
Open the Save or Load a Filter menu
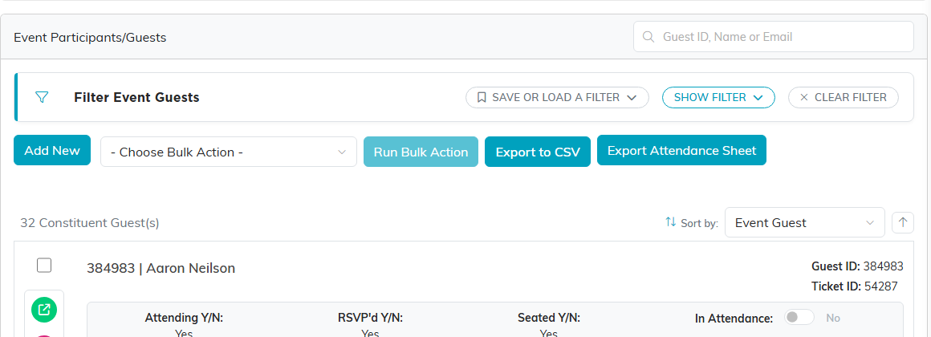[x=557, y=97]
